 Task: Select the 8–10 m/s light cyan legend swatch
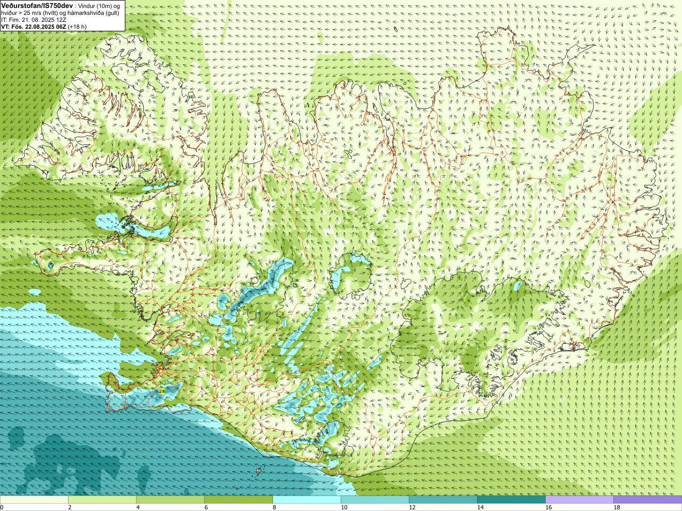307,500
